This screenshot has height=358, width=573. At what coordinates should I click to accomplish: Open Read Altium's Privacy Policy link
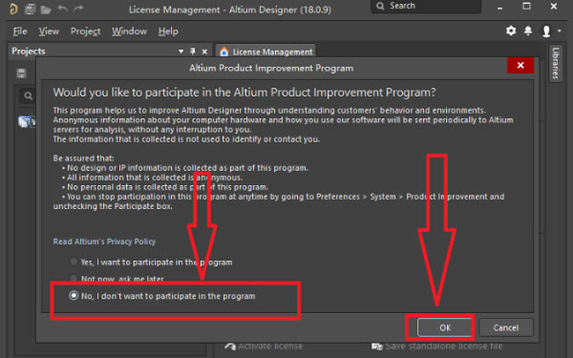coord(104,242)
